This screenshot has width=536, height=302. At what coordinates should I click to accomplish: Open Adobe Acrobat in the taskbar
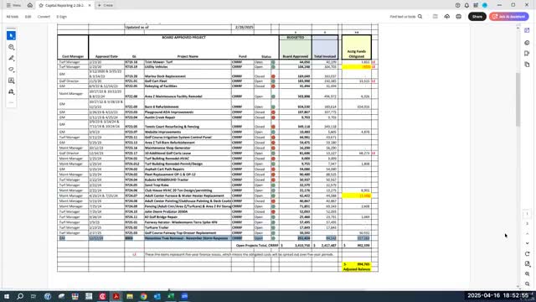tap(116, 296)
